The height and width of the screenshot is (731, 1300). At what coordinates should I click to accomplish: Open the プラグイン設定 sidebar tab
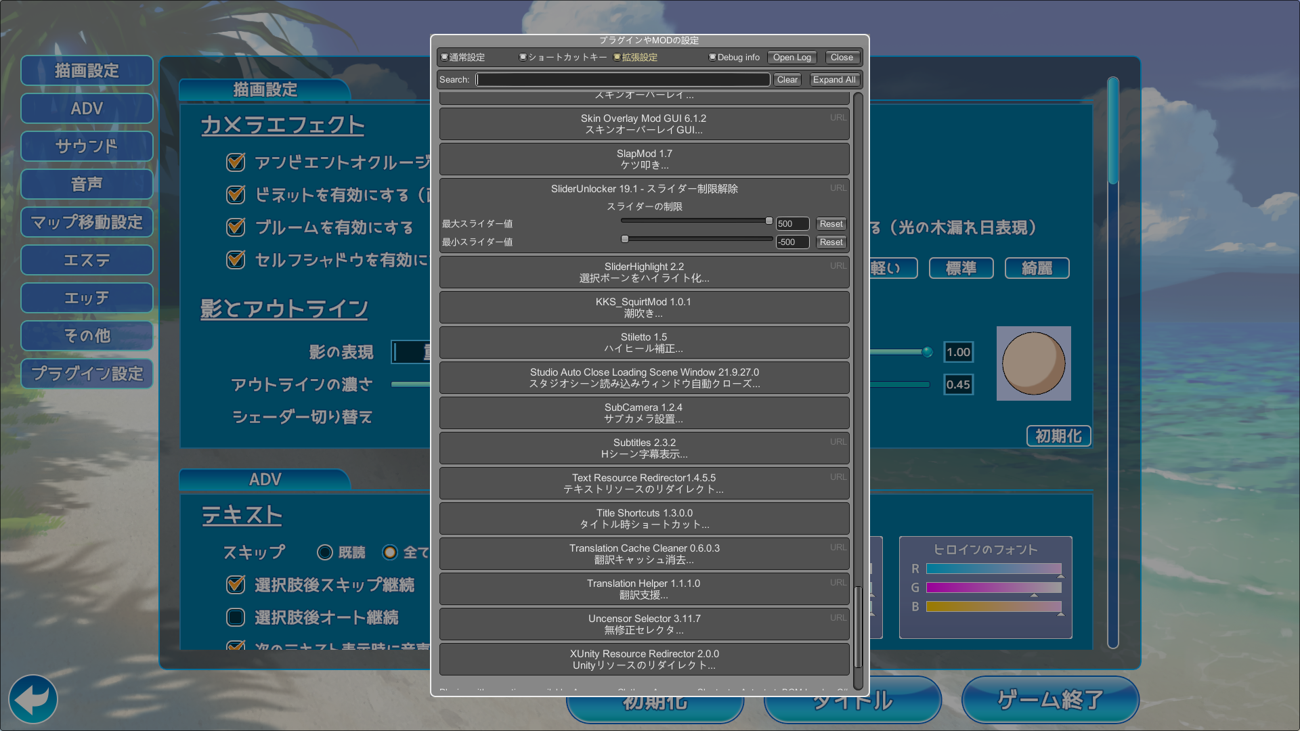coord(87,374)
